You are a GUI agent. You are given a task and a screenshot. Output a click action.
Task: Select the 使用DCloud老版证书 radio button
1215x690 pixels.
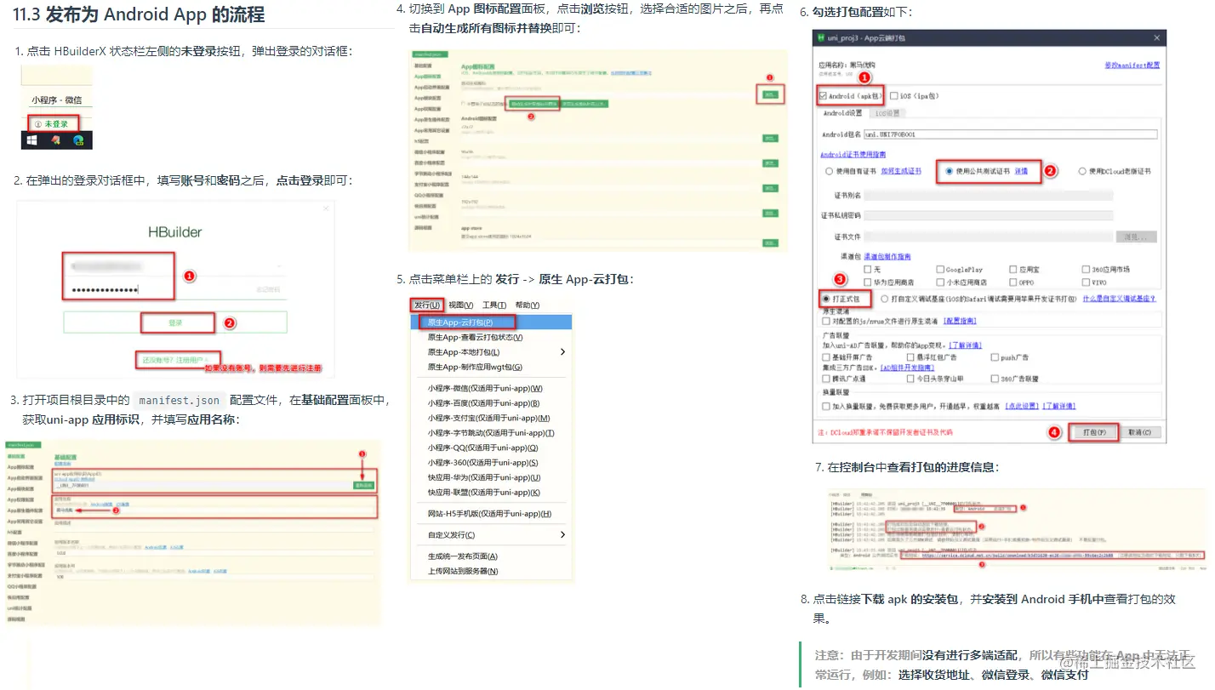[1082, 171]
